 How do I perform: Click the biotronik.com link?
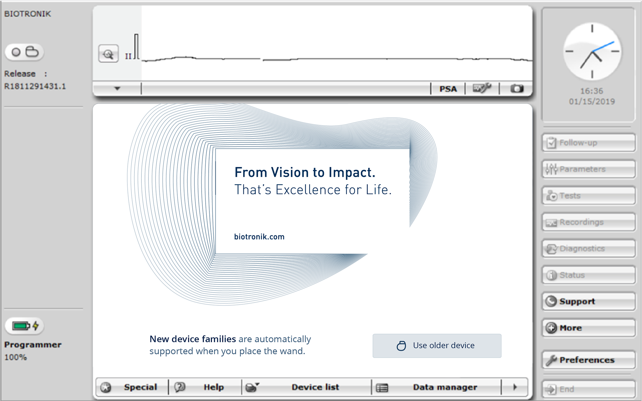[259, 237]
